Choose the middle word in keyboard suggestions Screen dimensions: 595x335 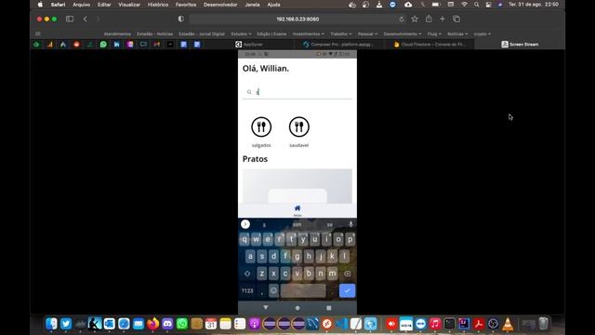pyautogui.click(x=297, y=225)
